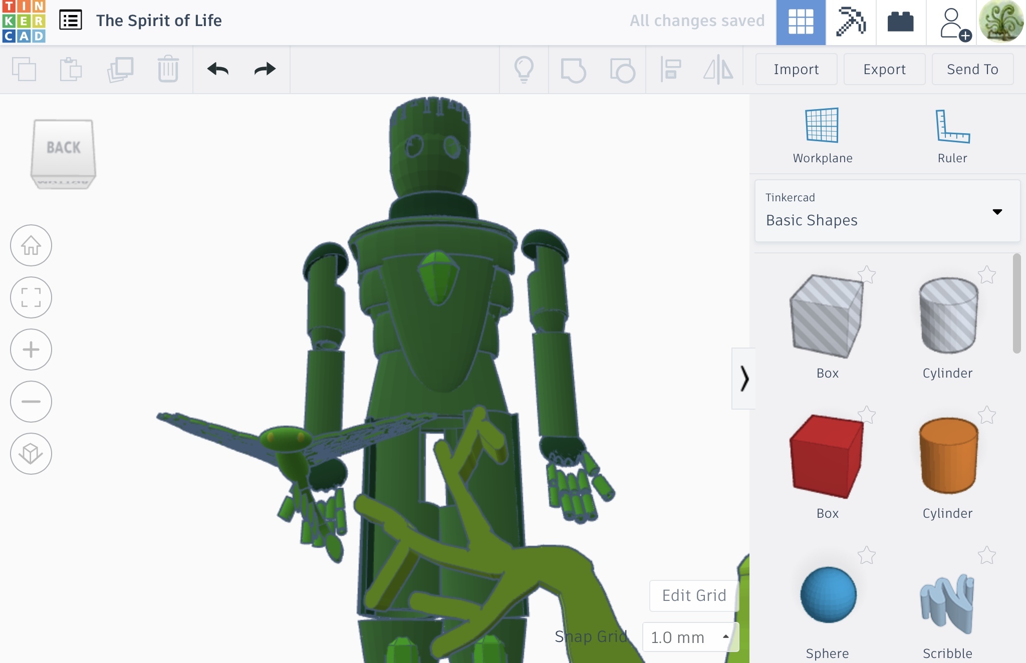Favorite the Scribble with star
This screenshot has width=1026, height=663.
(x=986, y=555)
